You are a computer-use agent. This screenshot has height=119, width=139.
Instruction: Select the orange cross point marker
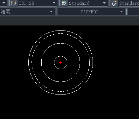tap(54, 63)
